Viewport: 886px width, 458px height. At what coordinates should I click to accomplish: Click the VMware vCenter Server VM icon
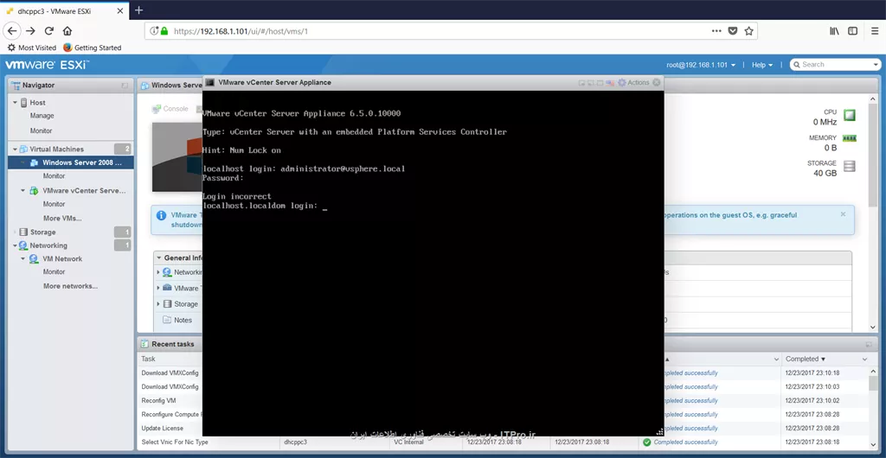tap(34, 191)
